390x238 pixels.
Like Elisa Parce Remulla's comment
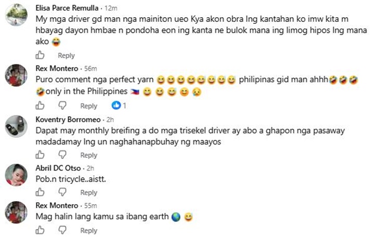click(40, 55)
